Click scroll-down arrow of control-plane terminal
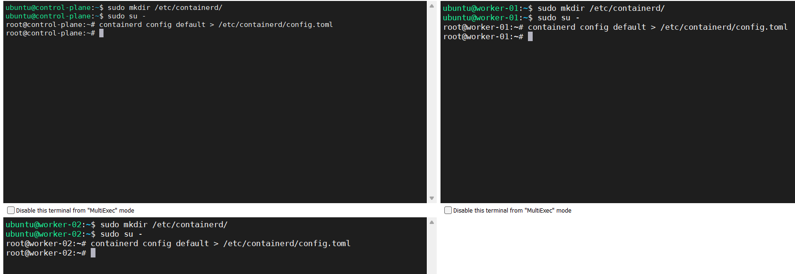 432,198
